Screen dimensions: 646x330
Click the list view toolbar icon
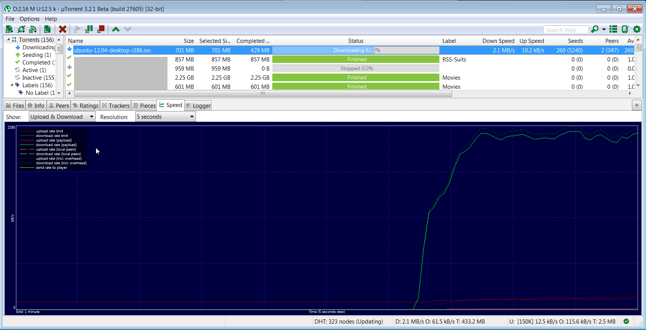[613, 29]
